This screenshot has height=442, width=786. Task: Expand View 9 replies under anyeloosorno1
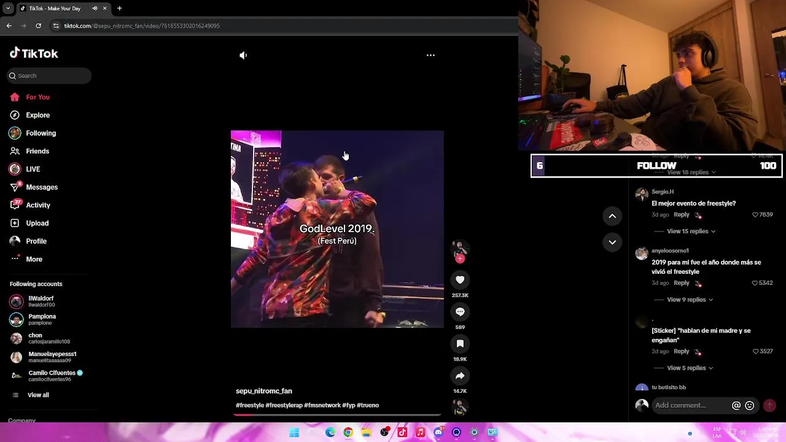click(690, 300)
